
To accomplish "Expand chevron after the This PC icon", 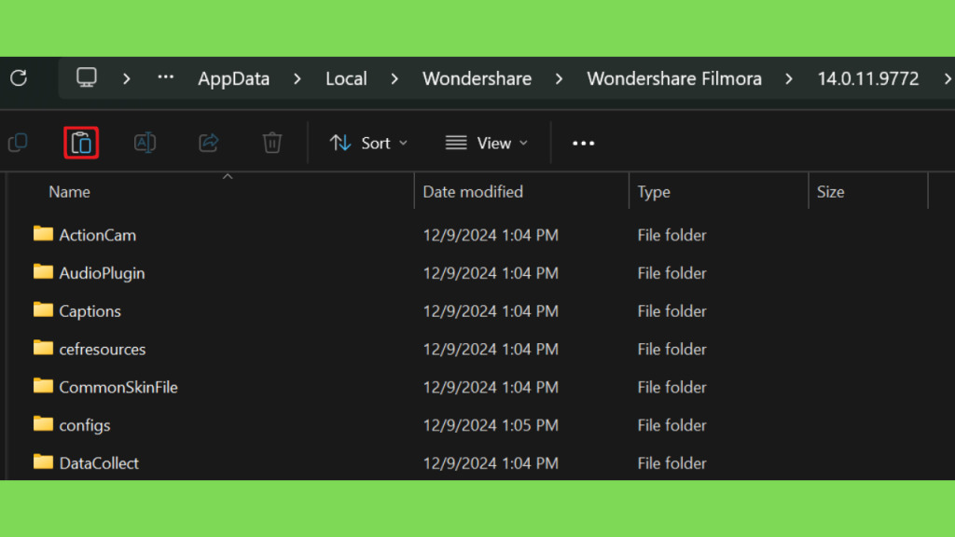I will [x=127, y=78].
